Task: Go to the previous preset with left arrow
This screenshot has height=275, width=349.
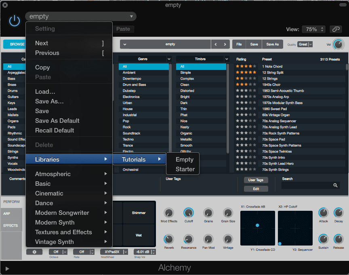Action: [215, 44]
